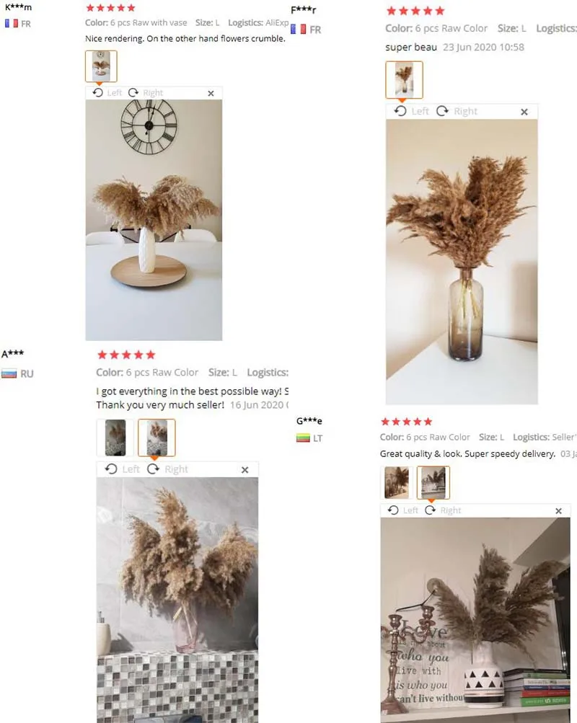Rotate K***m's clock photo right
The width and height of the screenshot is (577, 723).
[x=145, y=93]
